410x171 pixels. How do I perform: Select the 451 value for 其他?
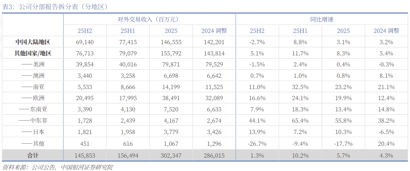(85, 143)
